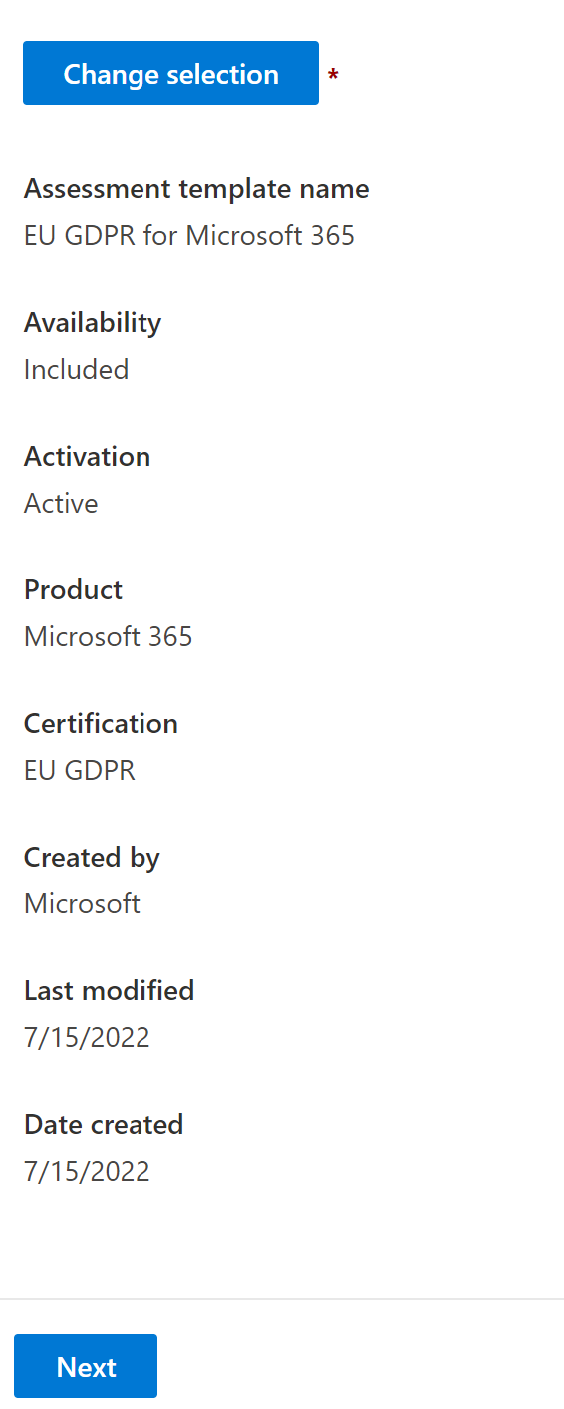The width and height of the screenshot is (564, 1409).
Task: Select the Certification field label
Action: [101, 724]
